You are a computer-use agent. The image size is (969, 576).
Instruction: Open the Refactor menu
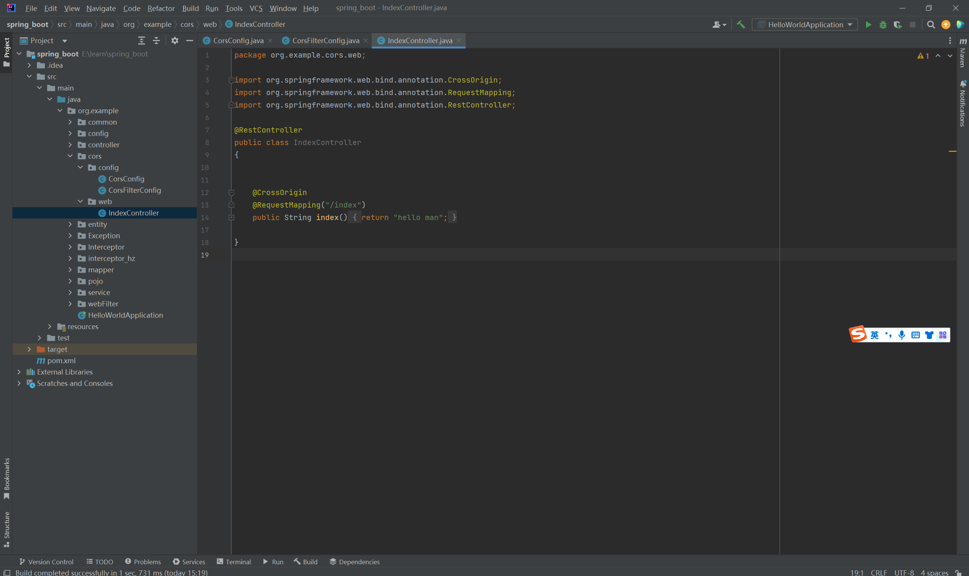click(x=160, y=8)
